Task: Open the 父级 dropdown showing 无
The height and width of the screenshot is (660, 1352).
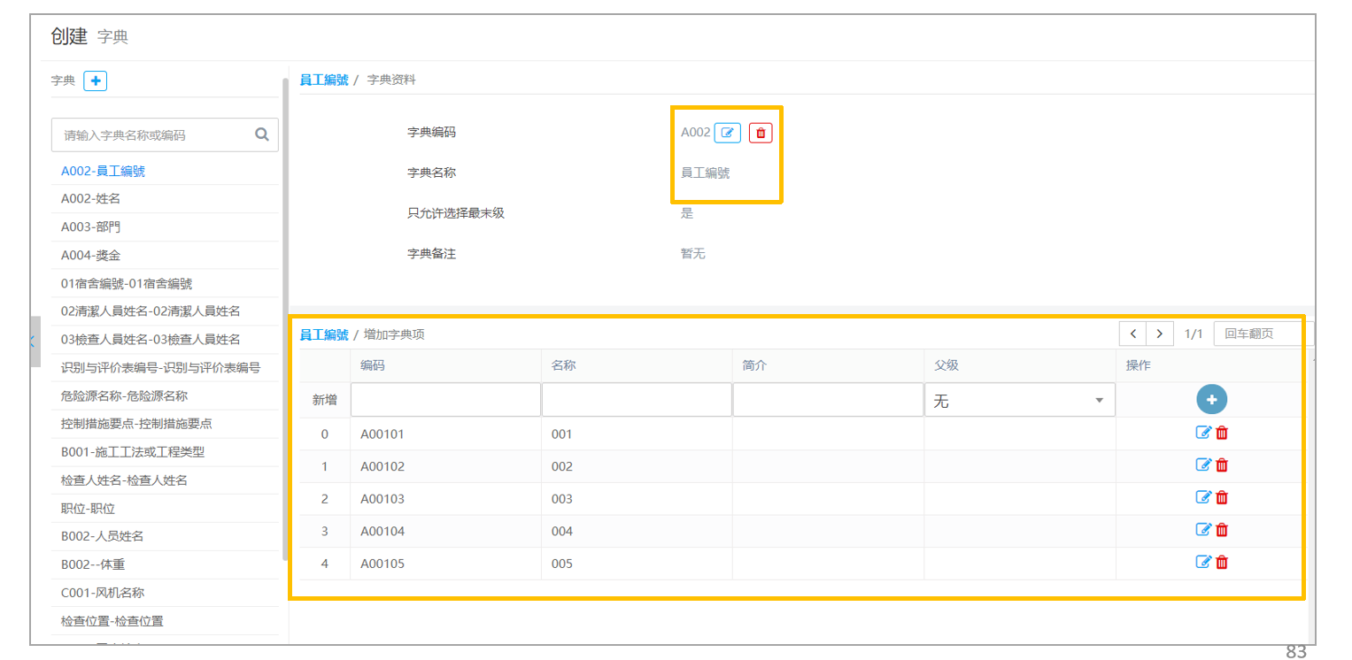Action: (x=1019, y=401)
